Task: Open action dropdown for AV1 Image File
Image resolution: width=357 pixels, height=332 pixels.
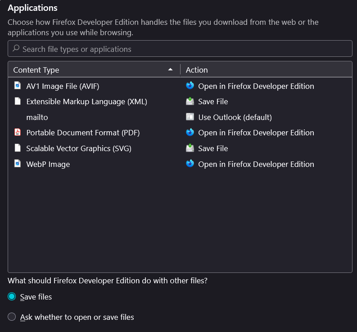Action: point(266,86)
